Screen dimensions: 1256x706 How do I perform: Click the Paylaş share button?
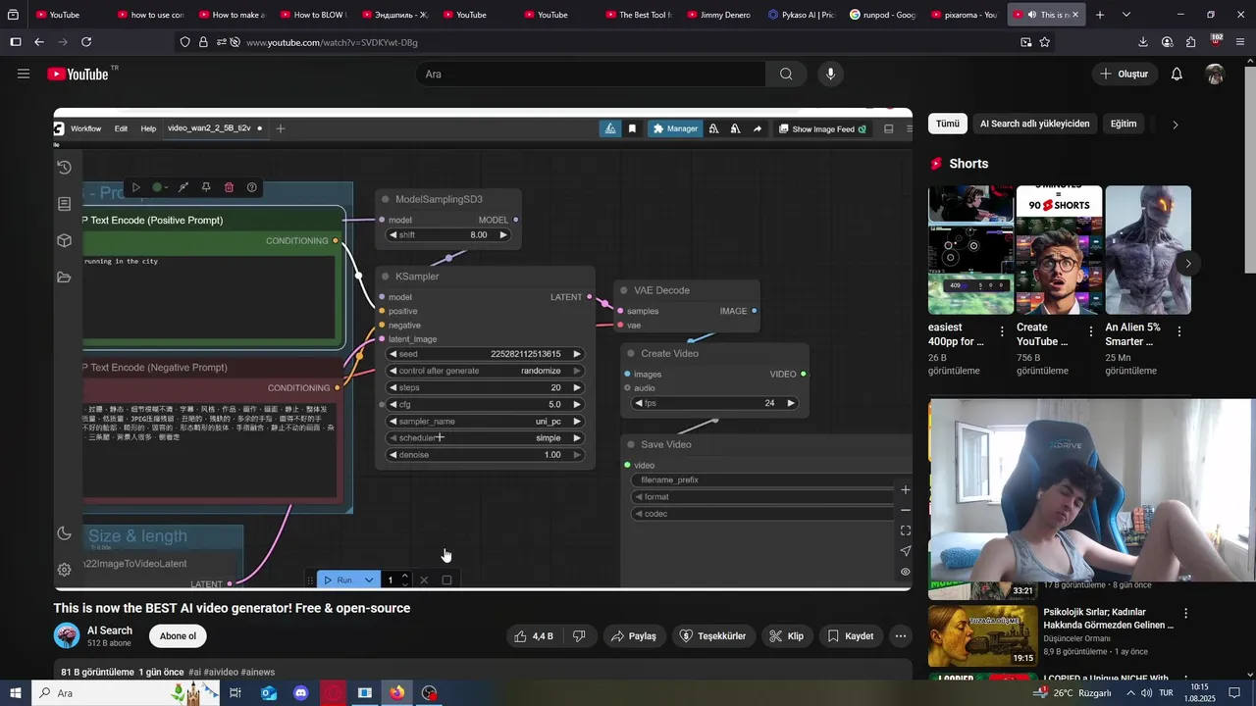[x=633, y=636]
